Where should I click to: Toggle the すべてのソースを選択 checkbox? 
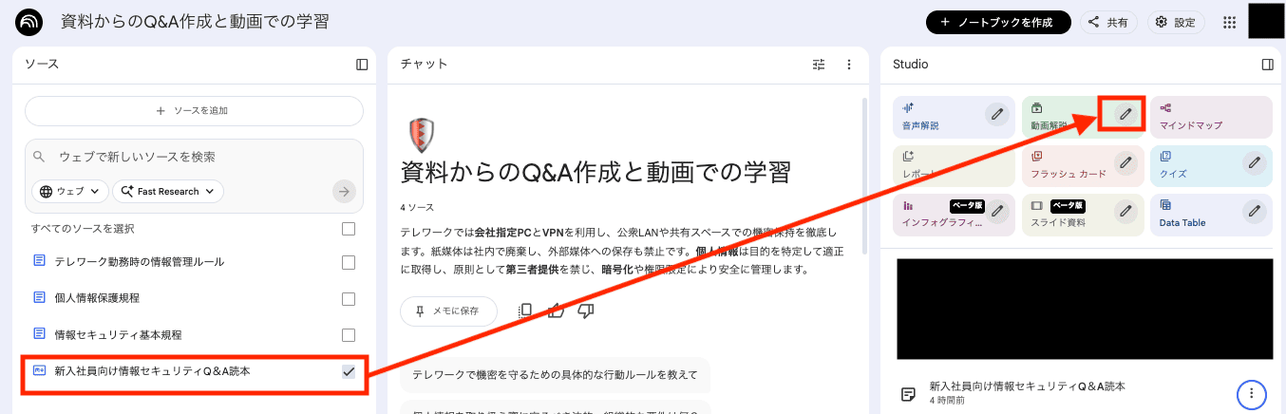pyautogui.click(x=349, y=229)
